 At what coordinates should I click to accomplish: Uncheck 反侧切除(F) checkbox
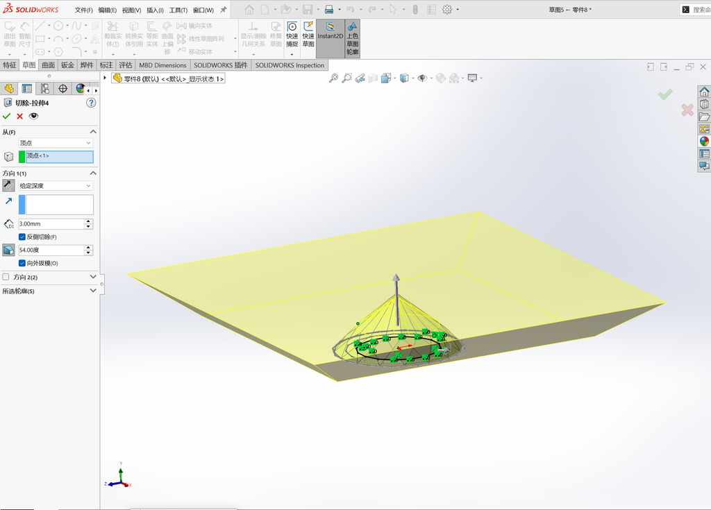(22, 237)
